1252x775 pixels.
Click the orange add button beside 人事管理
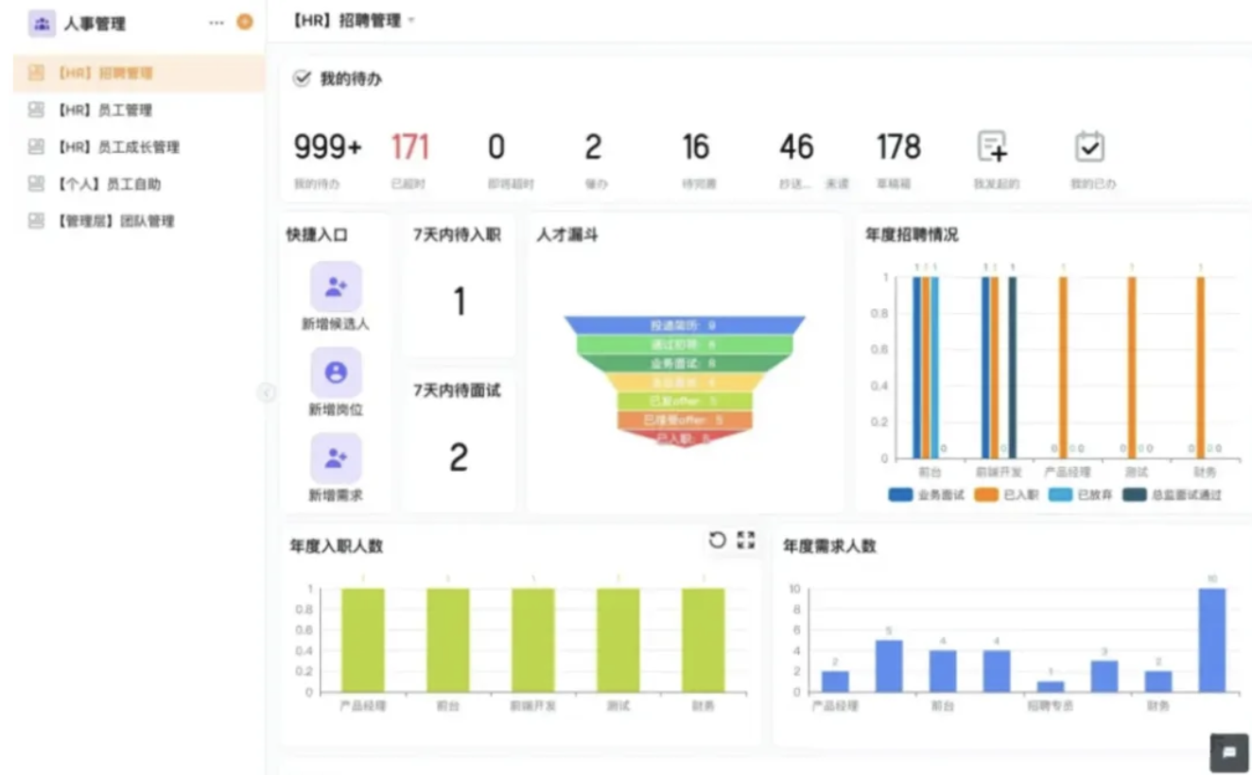tap(244, 22)
